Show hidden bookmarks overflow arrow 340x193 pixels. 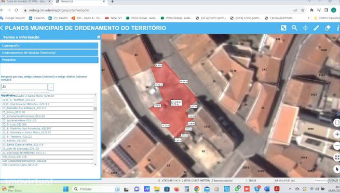pos(308,18)
